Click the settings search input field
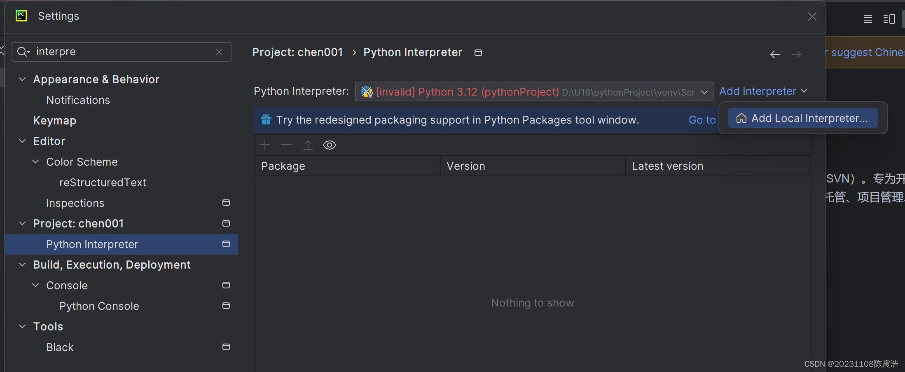 124,52
